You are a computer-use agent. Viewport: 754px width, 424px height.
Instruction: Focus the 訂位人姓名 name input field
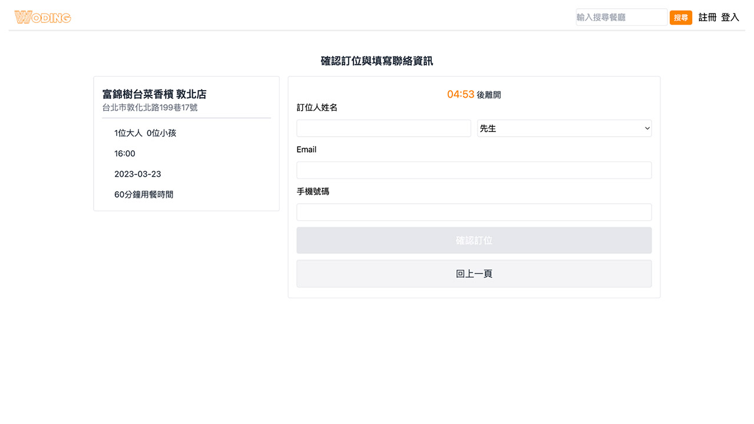click(383, 128)
